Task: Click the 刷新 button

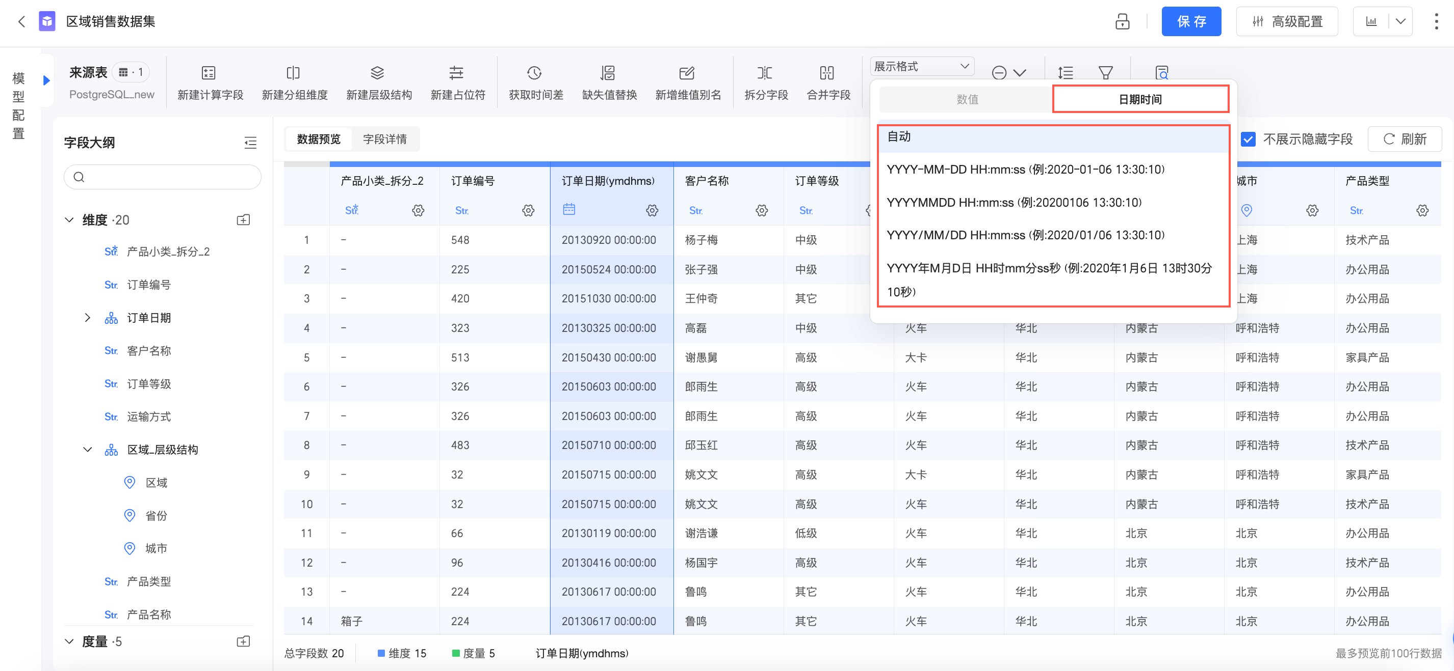Action: pos(1405,139)
